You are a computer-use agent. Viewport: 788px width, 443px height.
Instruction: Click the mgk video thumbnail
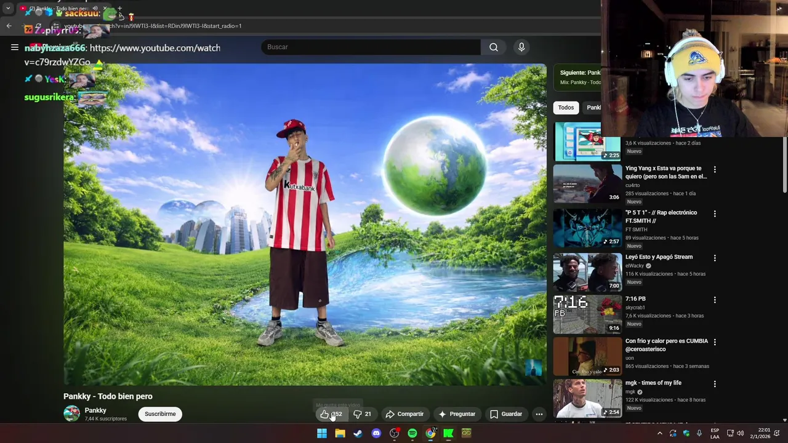pyautogui.click(x=587, y=398)
